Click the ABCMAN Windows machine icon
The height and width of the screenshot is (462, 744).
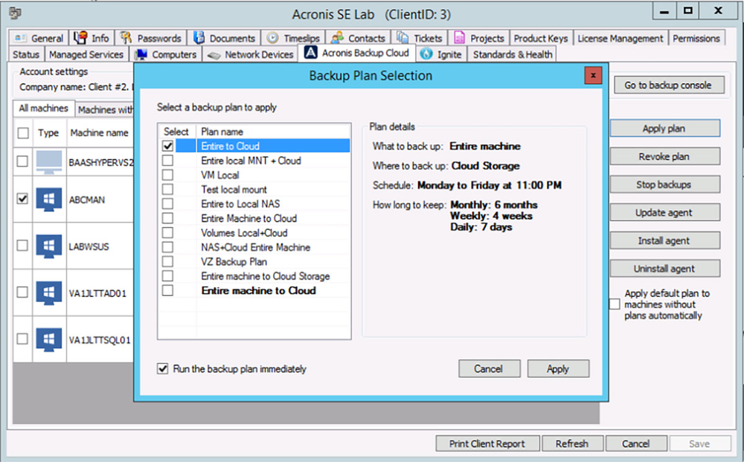(49, 199)
